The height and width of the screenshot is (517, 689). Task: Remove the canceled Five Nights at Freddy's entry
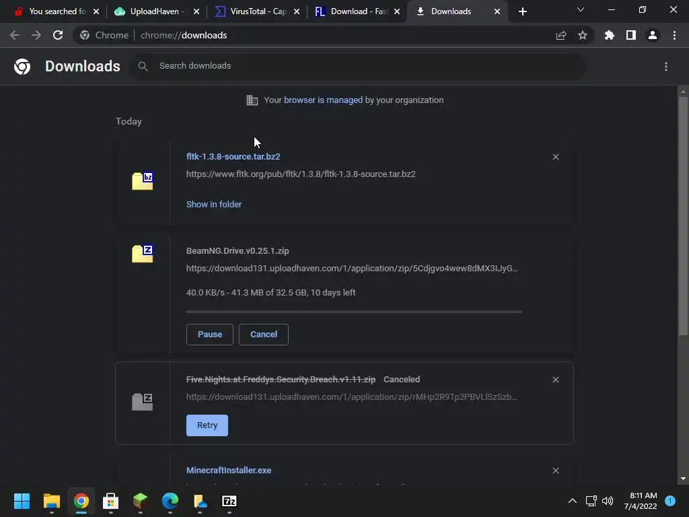coord(555,380)
